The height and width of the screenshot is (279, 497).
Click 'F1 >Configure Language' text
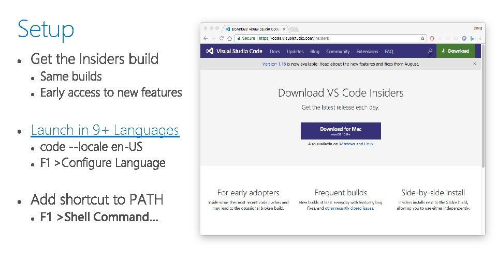tap(103, 163)
